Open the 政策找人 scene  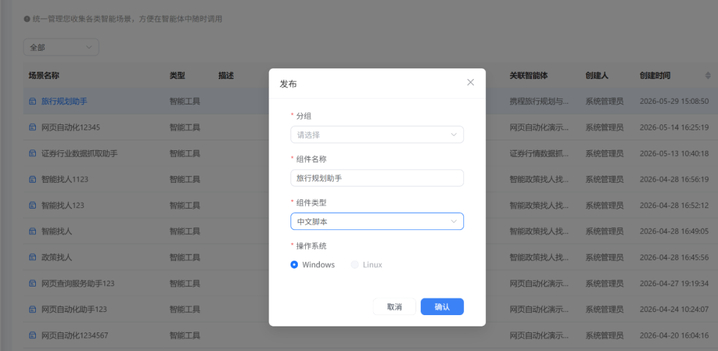(x=57, y=257)
